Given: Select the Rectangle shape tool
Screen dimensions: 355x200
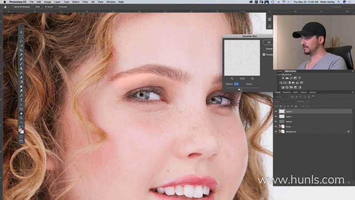Looking at the screenshot, I should [21, 109].
